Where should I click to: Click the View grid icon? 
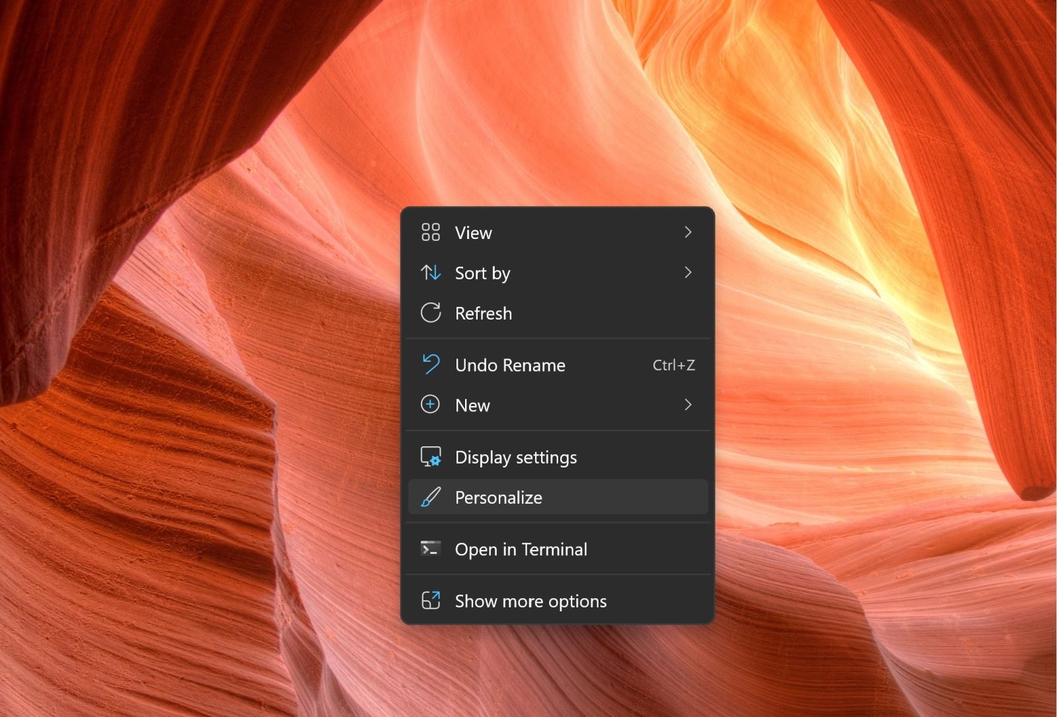click(x=431, y=232)
